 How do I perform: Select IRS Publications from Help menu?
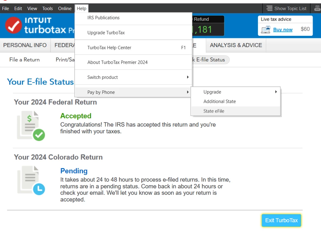click(x=133, y=18)
